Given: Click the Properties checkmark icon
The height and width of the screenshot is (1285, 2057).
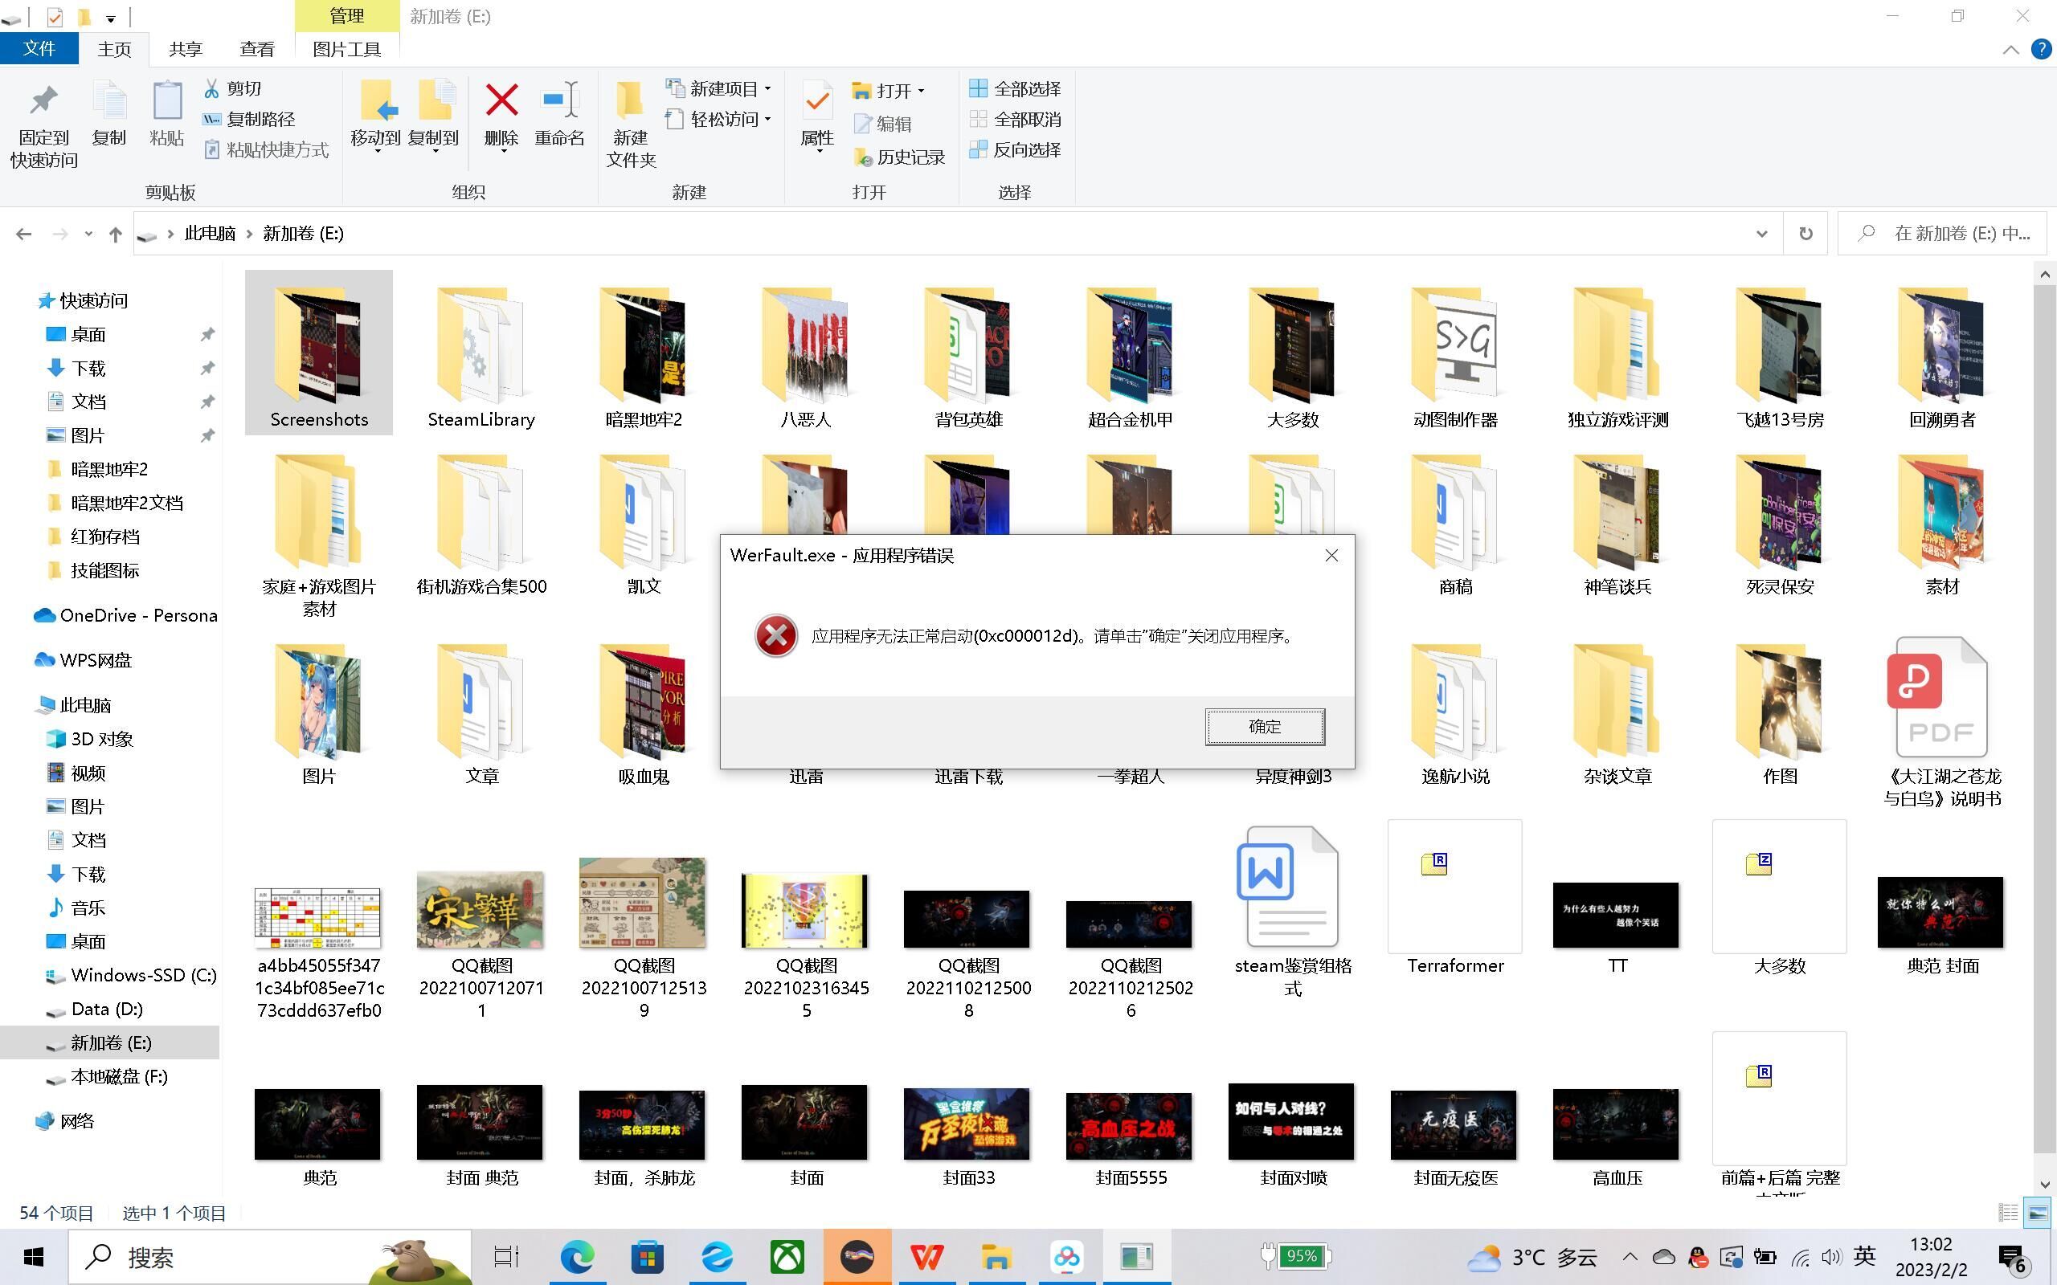Looking at the screenshot, I should pyautogui.click(x=817, y=102).
